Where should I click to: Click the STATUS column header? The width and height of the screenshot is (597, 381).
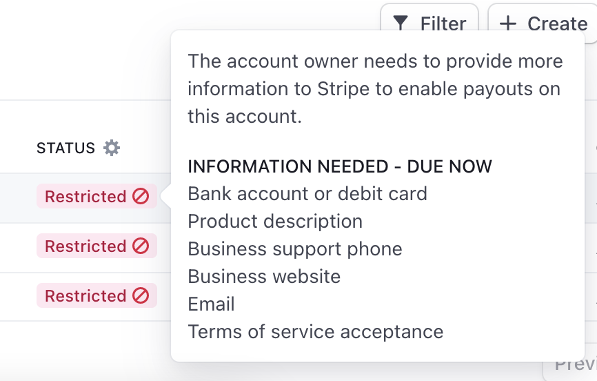click(65, 148)
